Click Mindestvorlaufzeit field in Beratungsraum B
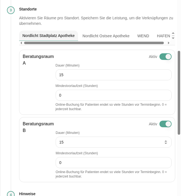This screenshot has width=186, height=196. (x=113, y=163)
